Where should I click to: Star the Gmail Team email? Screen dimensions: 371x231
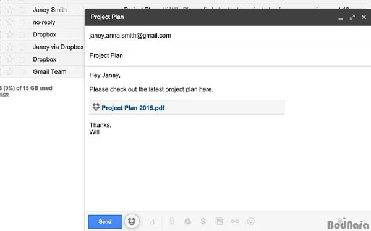coord(10,71)
